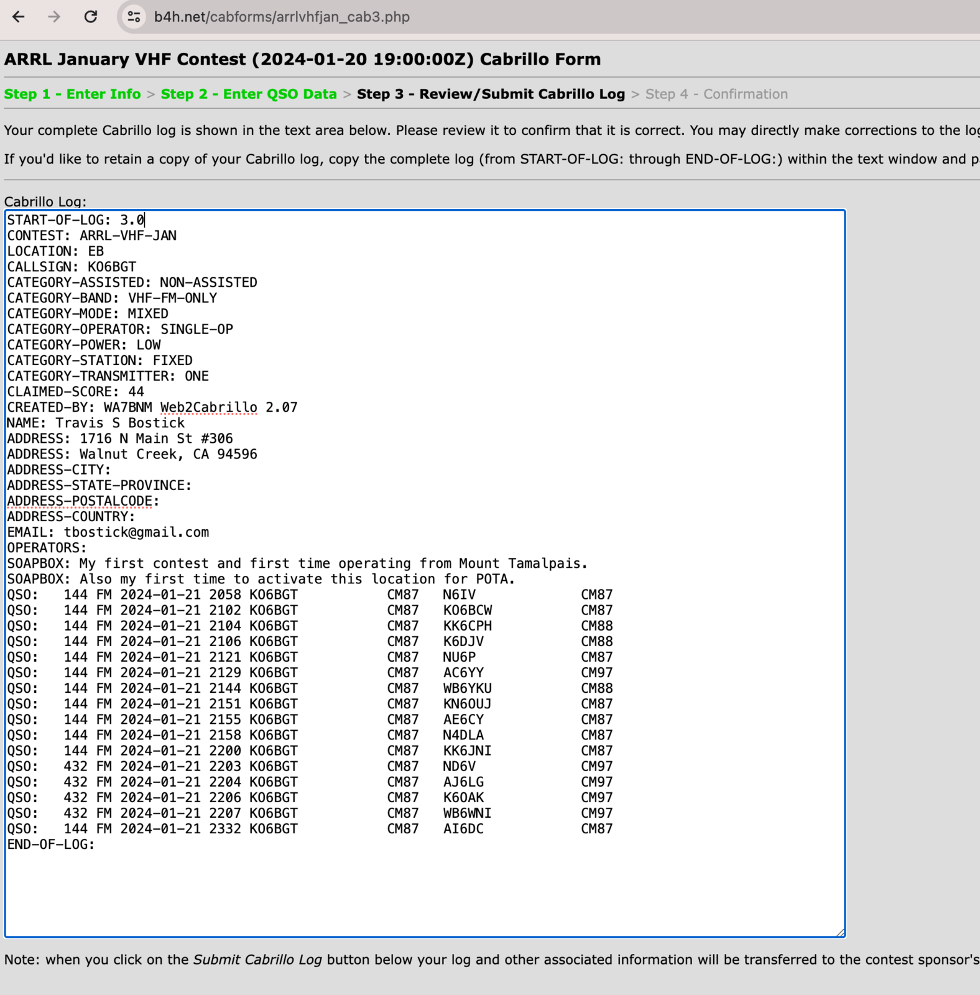
Task: Go to Step 1 - Enter Info
Action: coord(72,94)
